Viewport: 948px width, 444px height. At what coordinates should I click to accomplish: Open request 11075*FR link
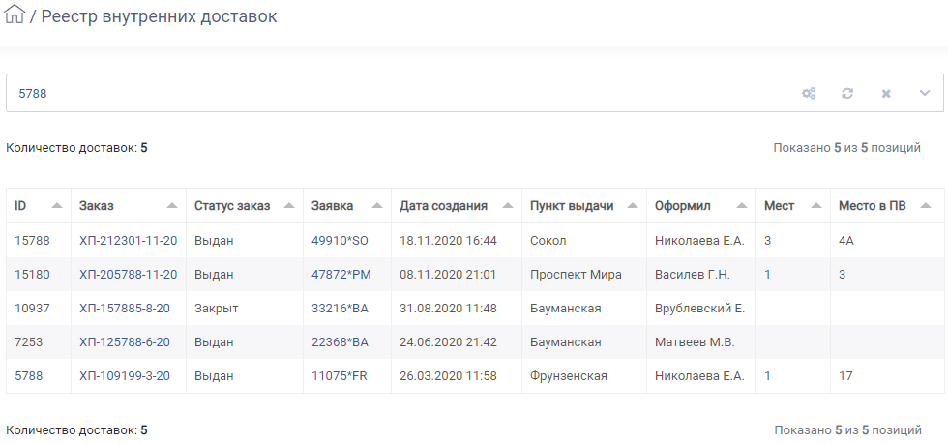click(340, 376)
